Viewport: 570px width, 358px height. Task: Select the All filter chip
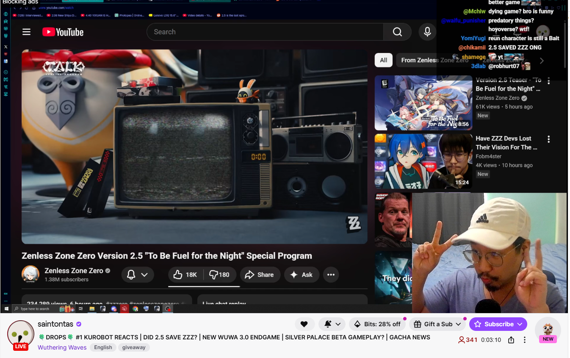(384, 60)
